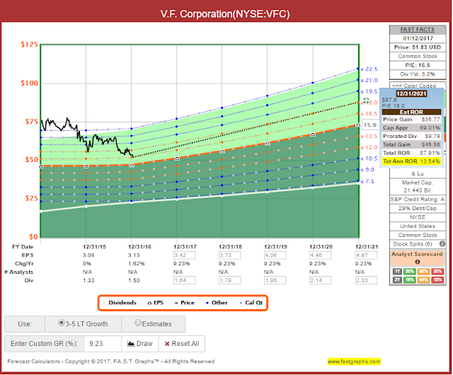Click the x 22.5 P/E multiple label
The width and height of the screenshot is (453, 375).
coord(369,69)
